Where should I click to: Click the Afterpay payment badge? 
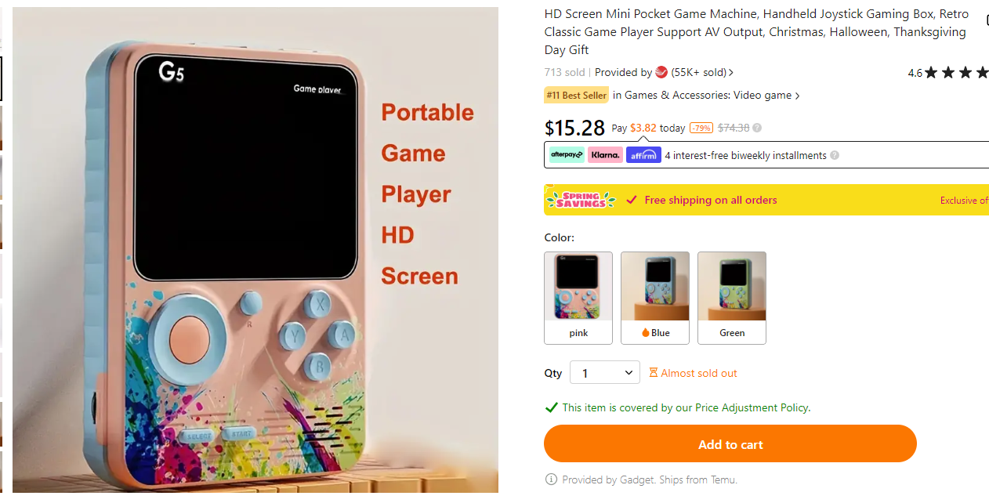coord(567,155)
